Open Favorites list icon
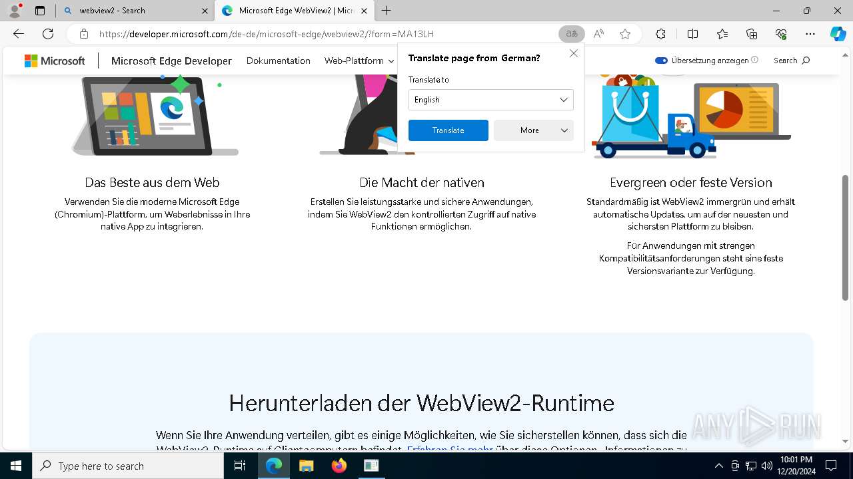Viewport: 853px width, 479px height. click(722, 34)
